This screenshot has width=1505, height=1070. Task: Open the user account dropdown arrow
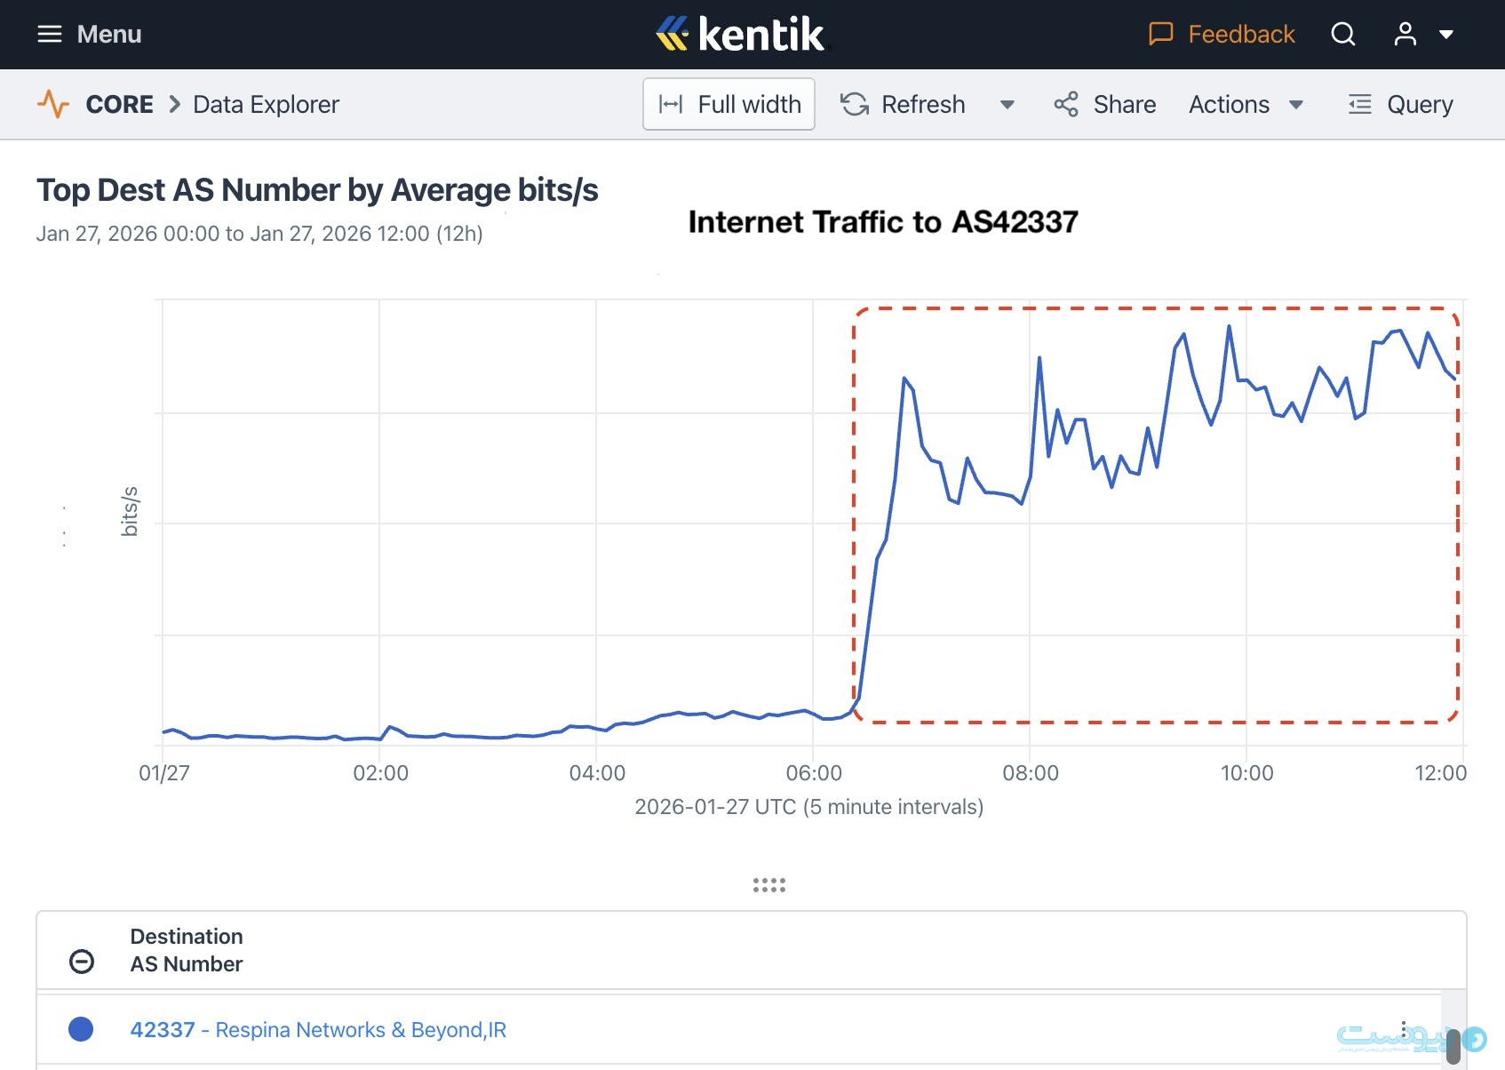coord(1446,35)
